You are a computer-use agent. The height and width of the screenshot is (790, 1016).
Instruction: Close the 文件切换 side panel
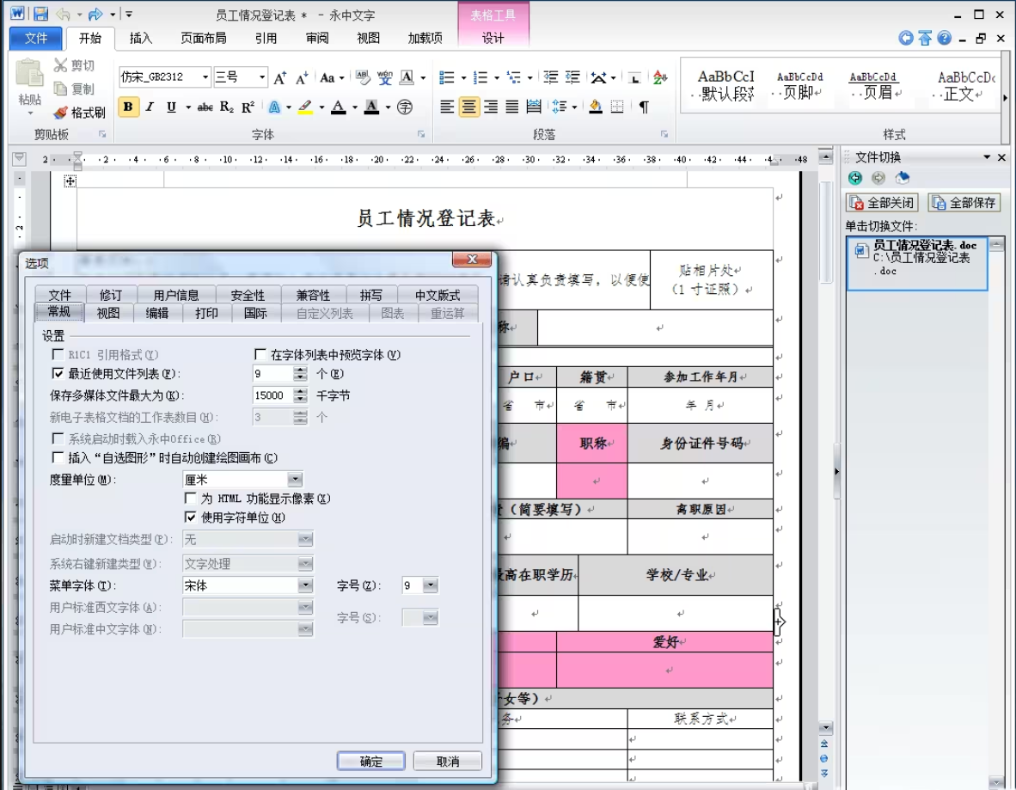[1001, 156]
